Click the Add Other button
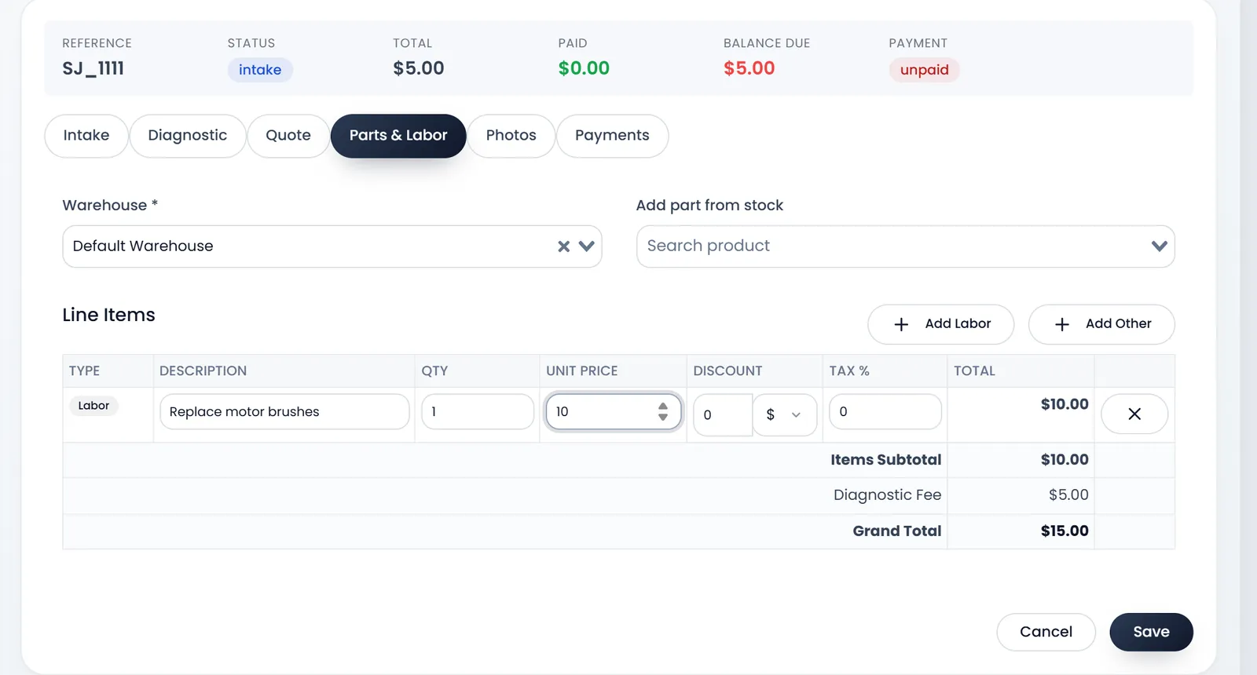This screenshot has height=675, width=1257. pos(1101,324)
